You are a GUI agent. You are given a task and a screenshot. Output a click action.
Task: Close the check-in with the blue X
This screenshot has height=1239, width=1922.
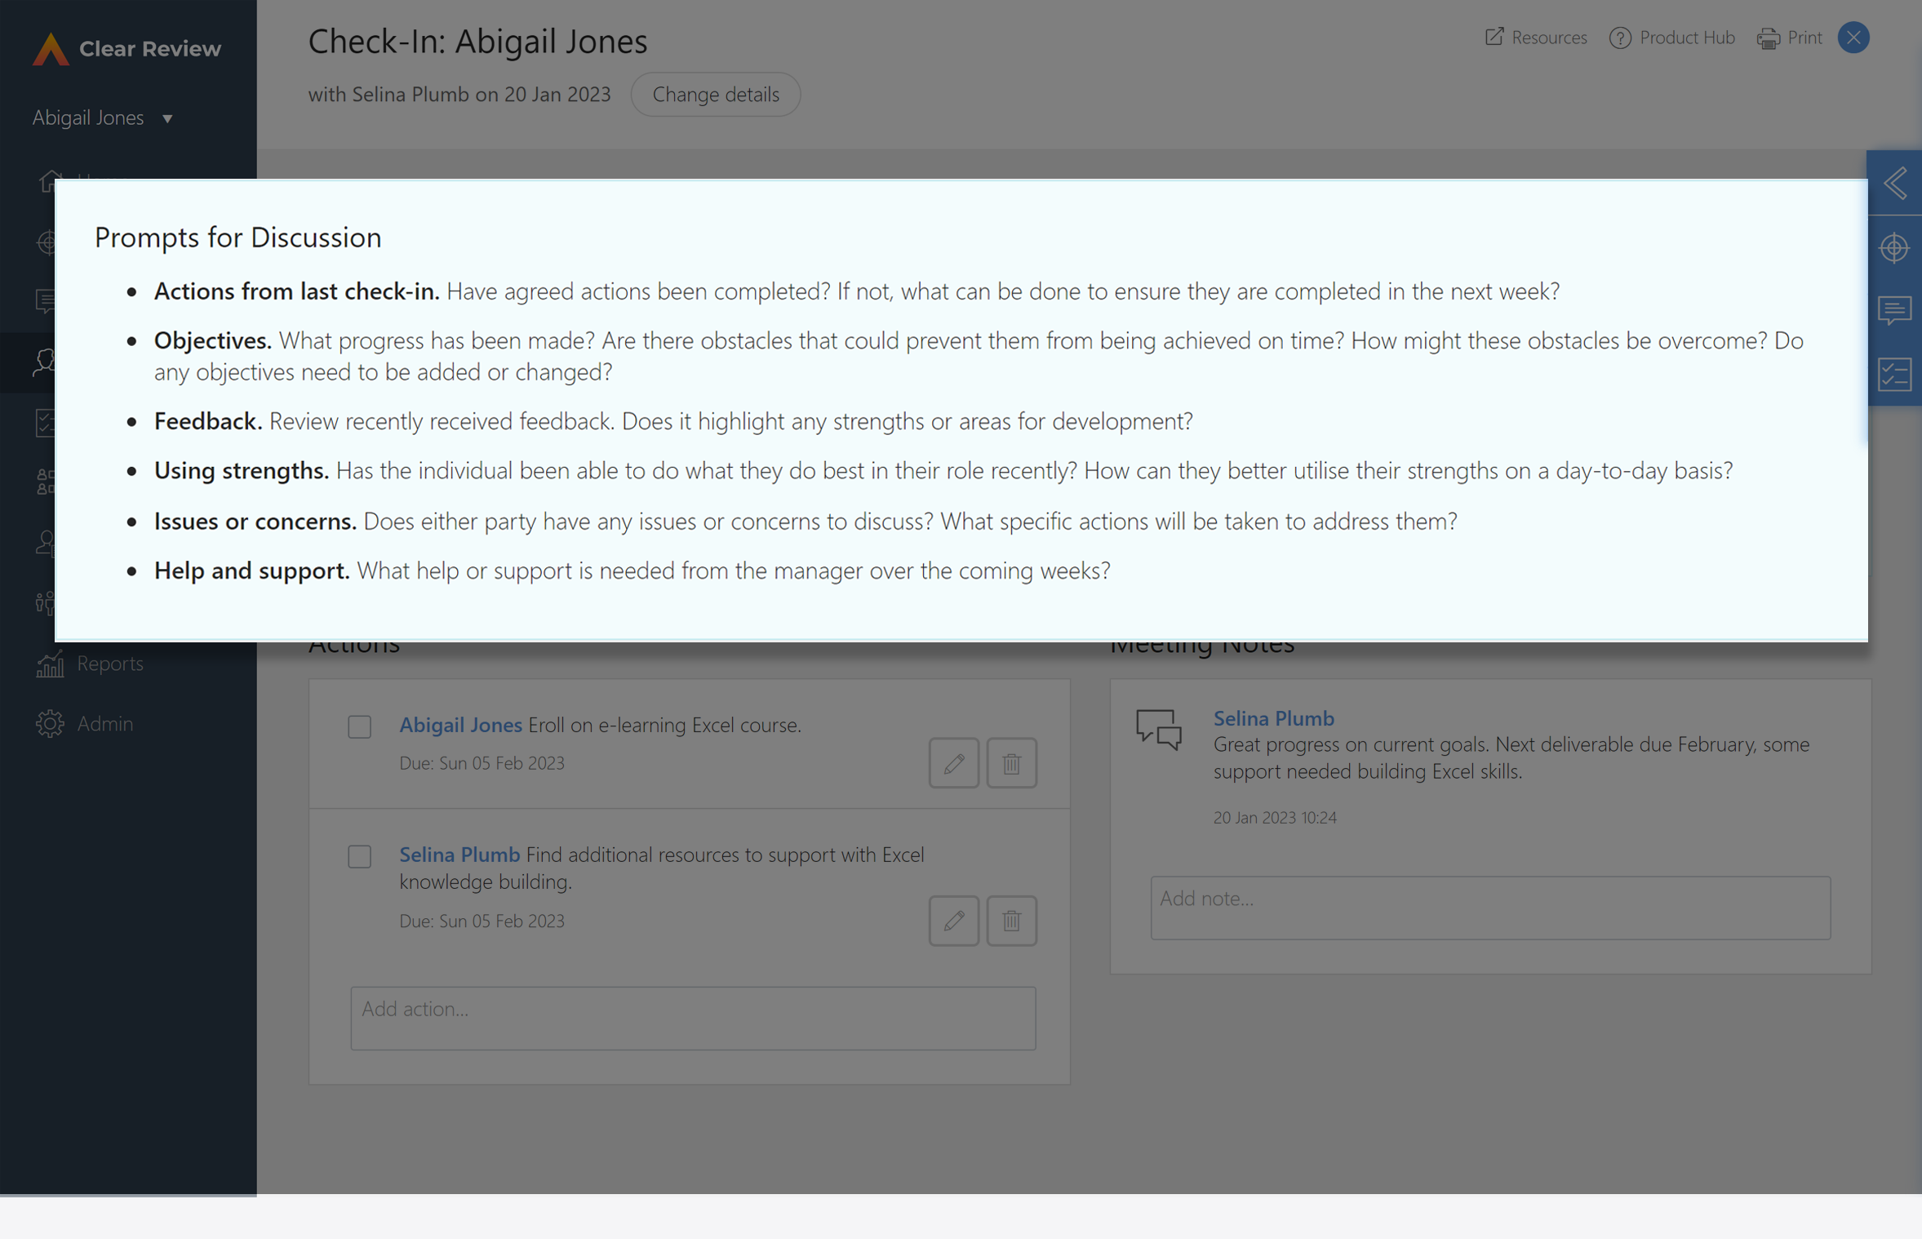(1854, 38)
